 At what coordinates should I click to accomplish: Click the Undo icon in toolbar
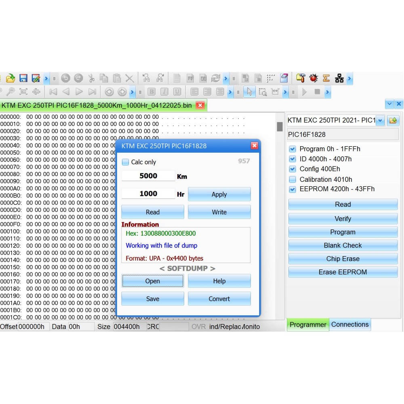click(x=65, y=78)
